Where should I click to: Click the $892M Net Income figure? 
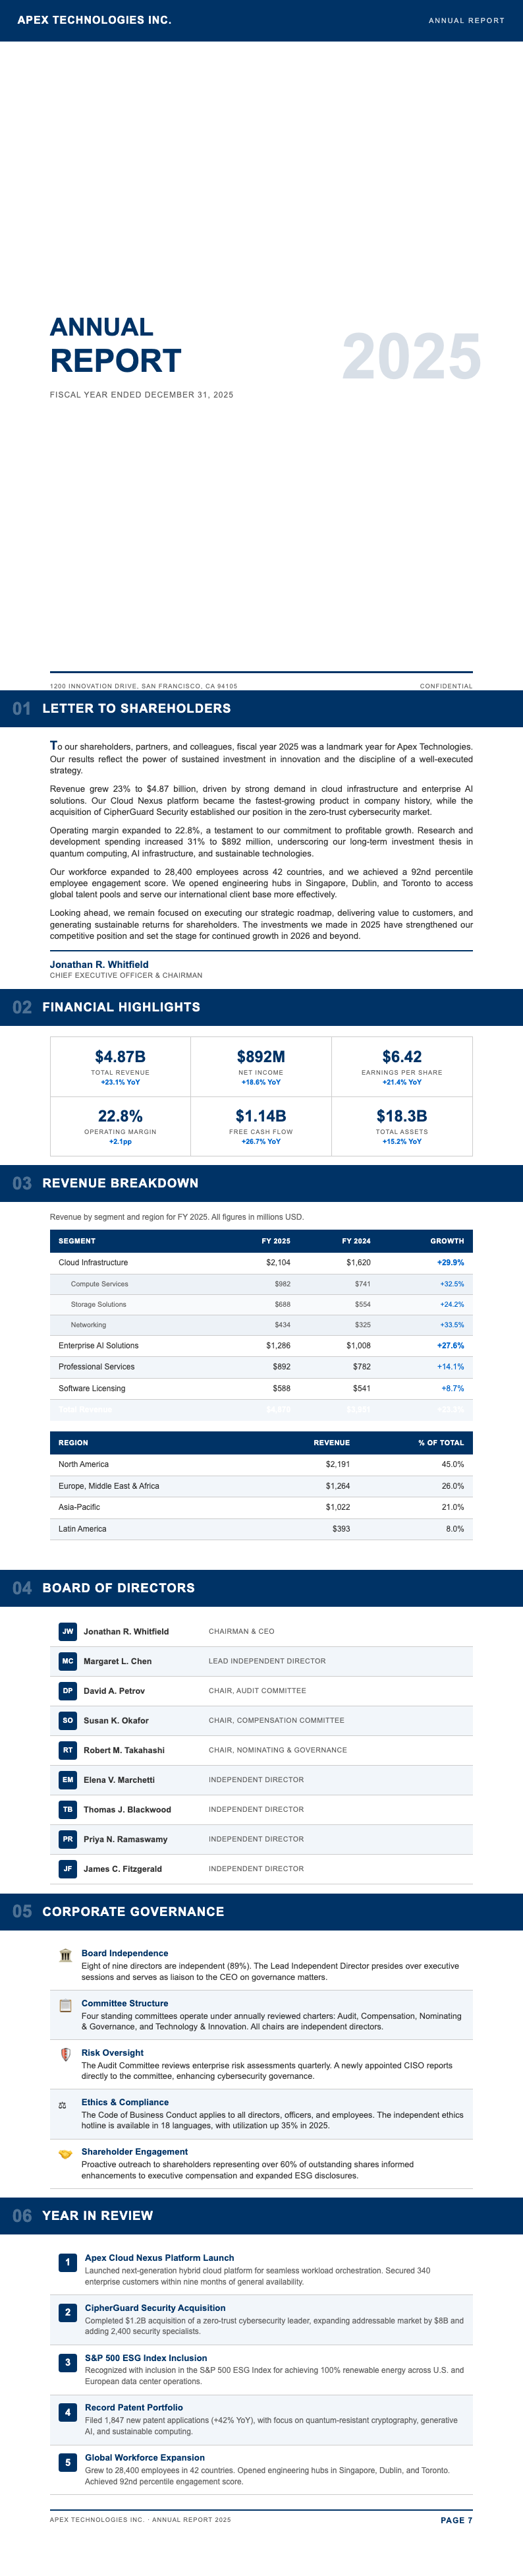pos(260,1056)
